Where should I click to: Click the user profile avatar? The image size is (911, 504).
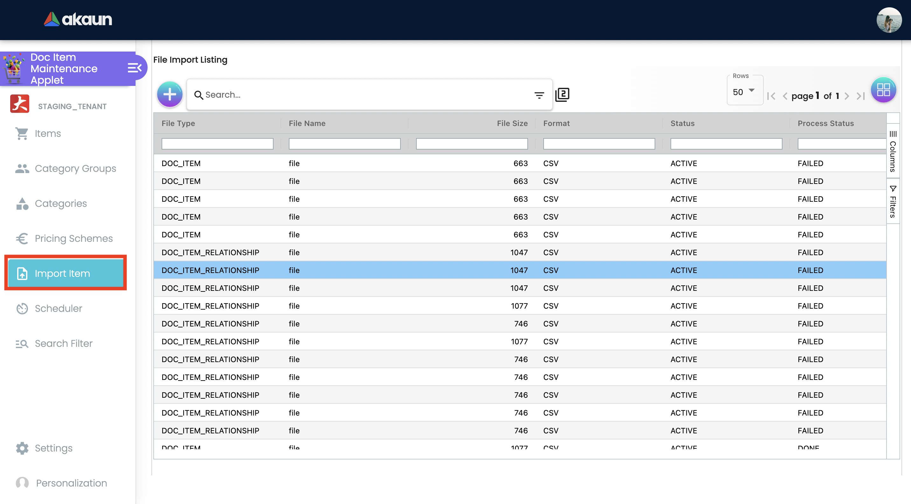pyautogui.click(x=889, y=20)
